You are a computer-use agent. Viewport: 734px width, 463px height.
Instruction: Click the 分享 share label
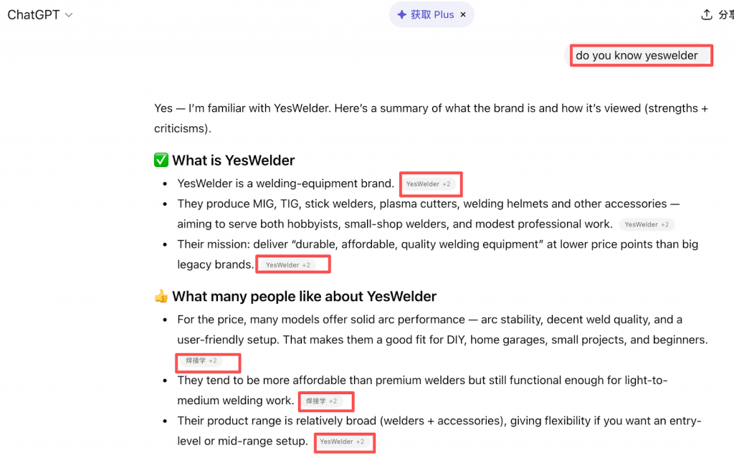725,15
